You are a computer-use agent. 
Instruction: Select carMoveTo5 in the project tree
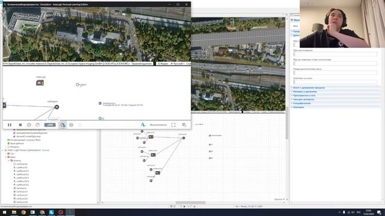[x=22, y=185]
